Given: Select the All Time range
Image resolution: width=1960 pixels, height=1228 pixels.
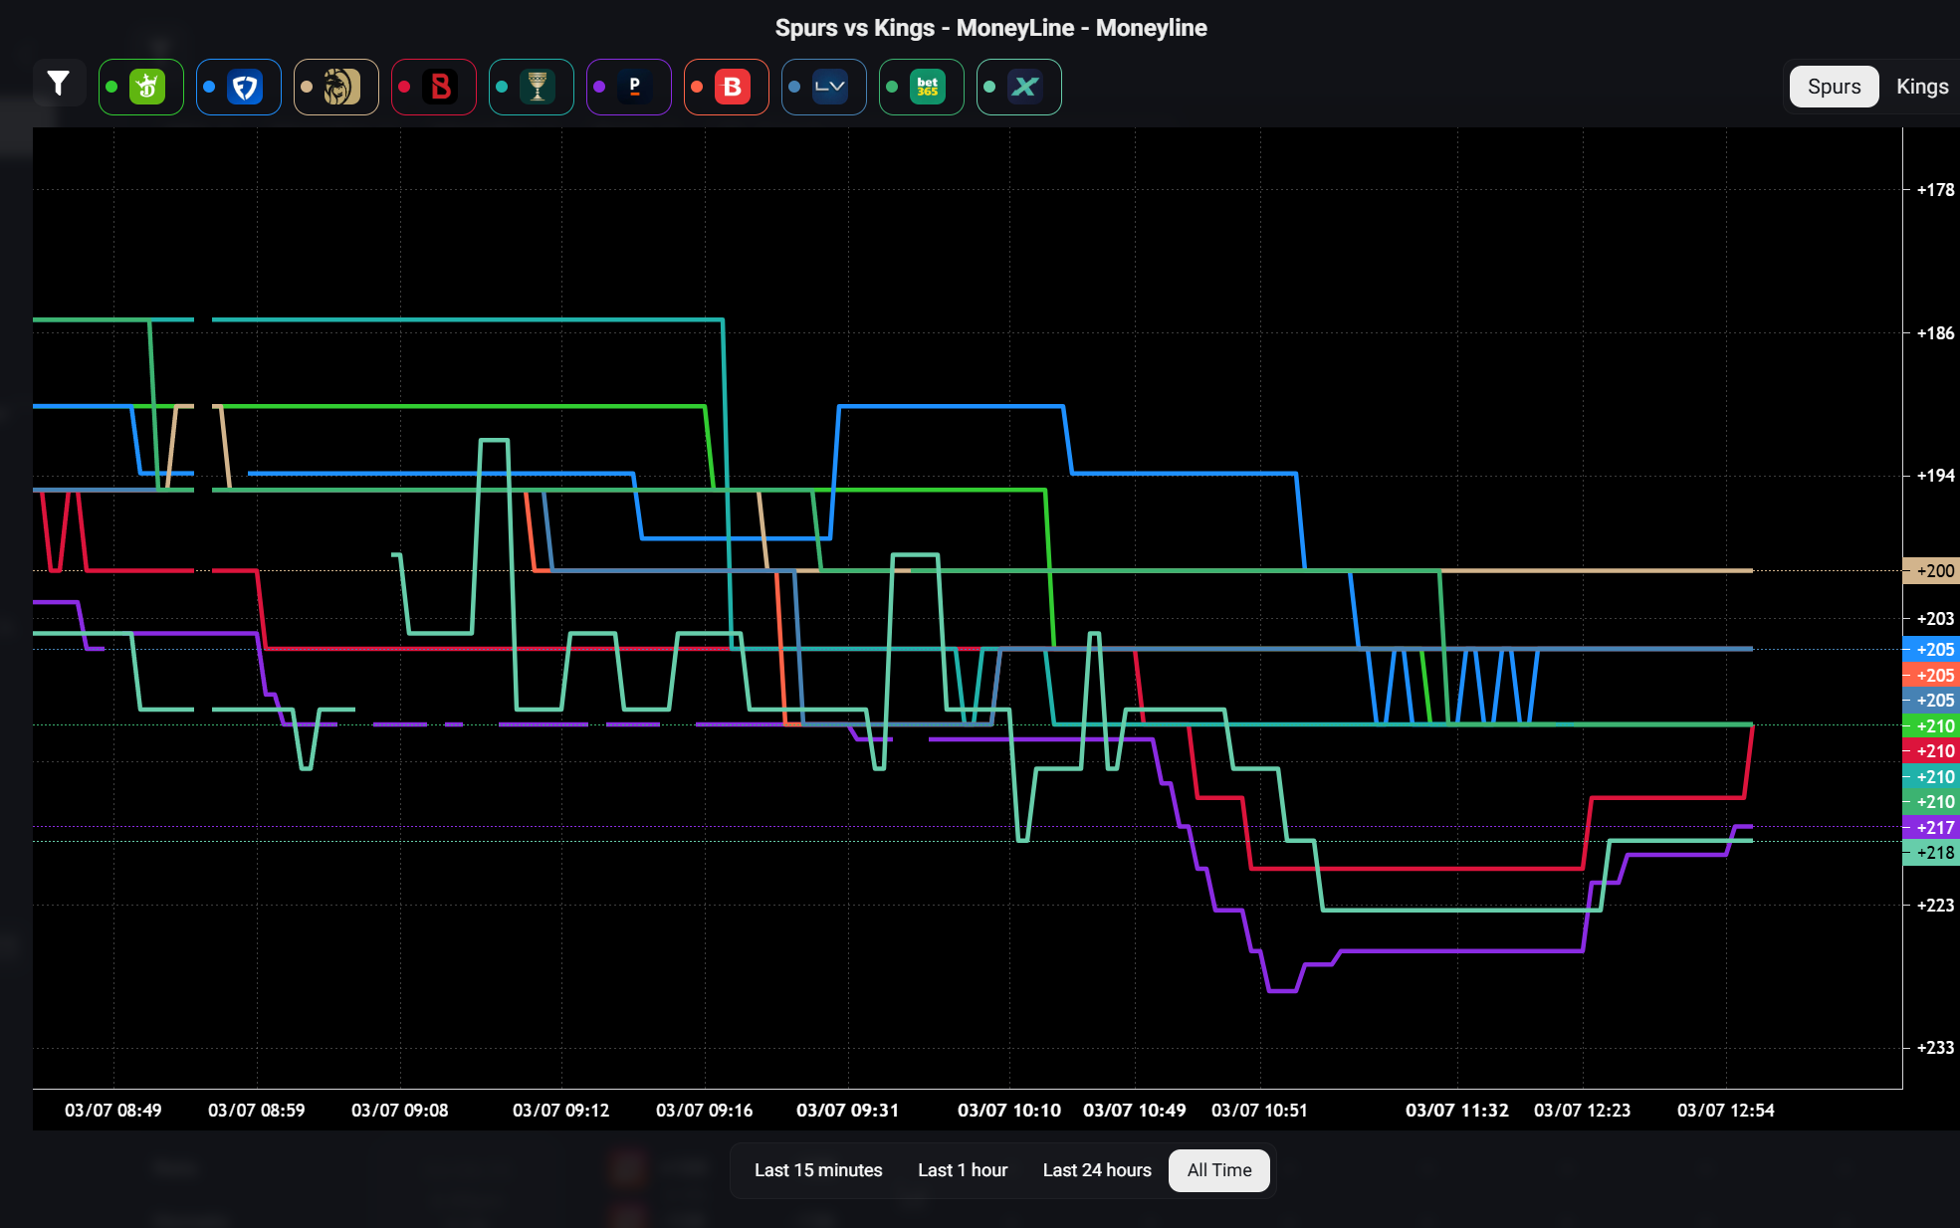Looking at the screenshot, I should click(1218, 1170).
